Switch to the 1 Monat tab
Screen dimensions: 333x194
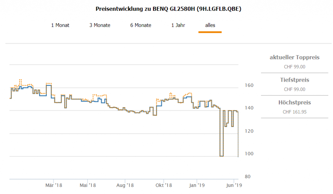[x=60, y=25]
